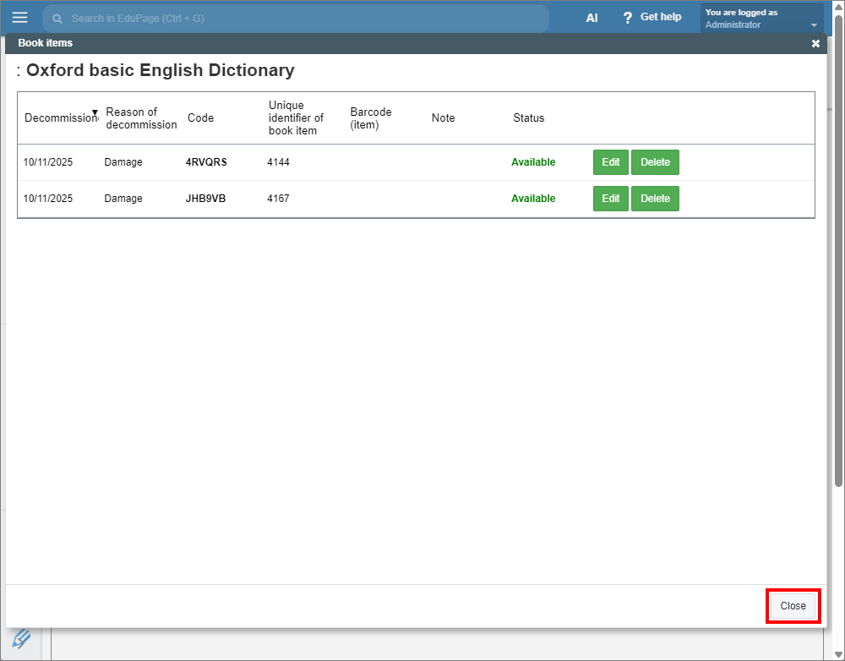
Task: Delete the book item JHB9VB
Action: pos(655,199)
